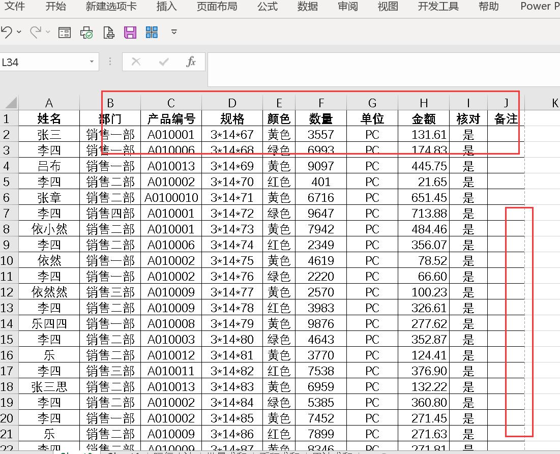Open the data Form tool icon

[65, 33]
